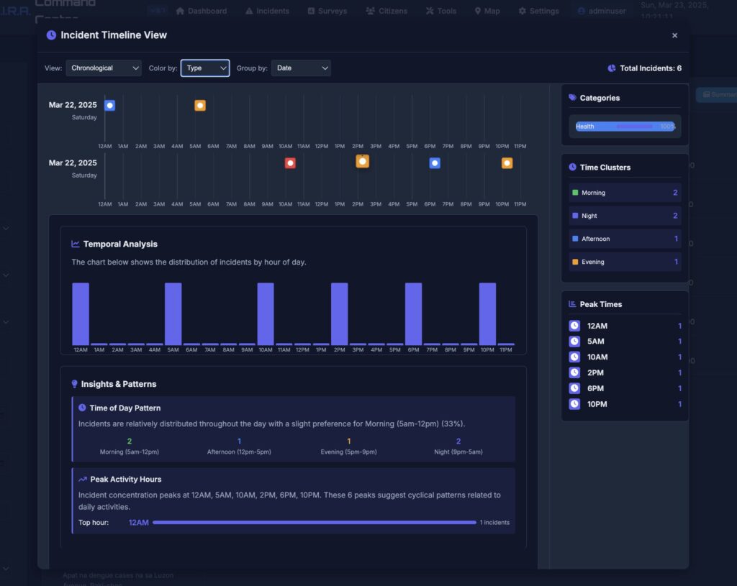Click the lightbulb icon beside Insights & Patterns
The image size is (737, 586).
[x=74, y=384]
